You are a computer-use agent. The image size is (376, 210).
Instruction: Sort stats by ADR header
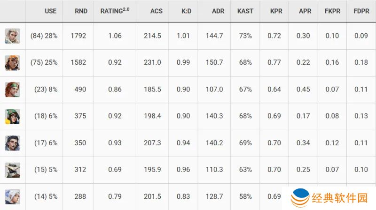pos(218,11)
